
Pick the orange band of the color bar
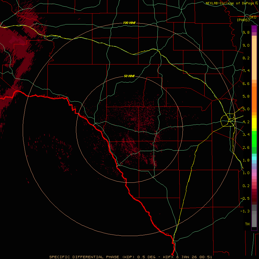[x=254, y=99]
